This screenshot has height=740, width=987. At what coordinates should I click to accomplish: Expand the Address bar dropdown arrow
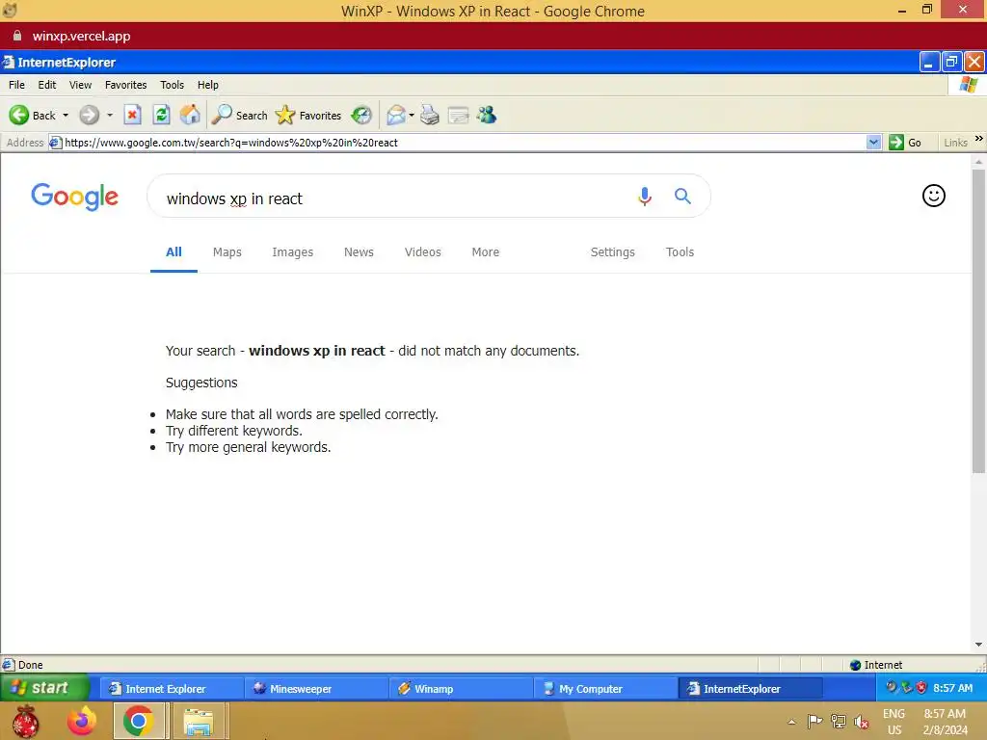point(873,143)
